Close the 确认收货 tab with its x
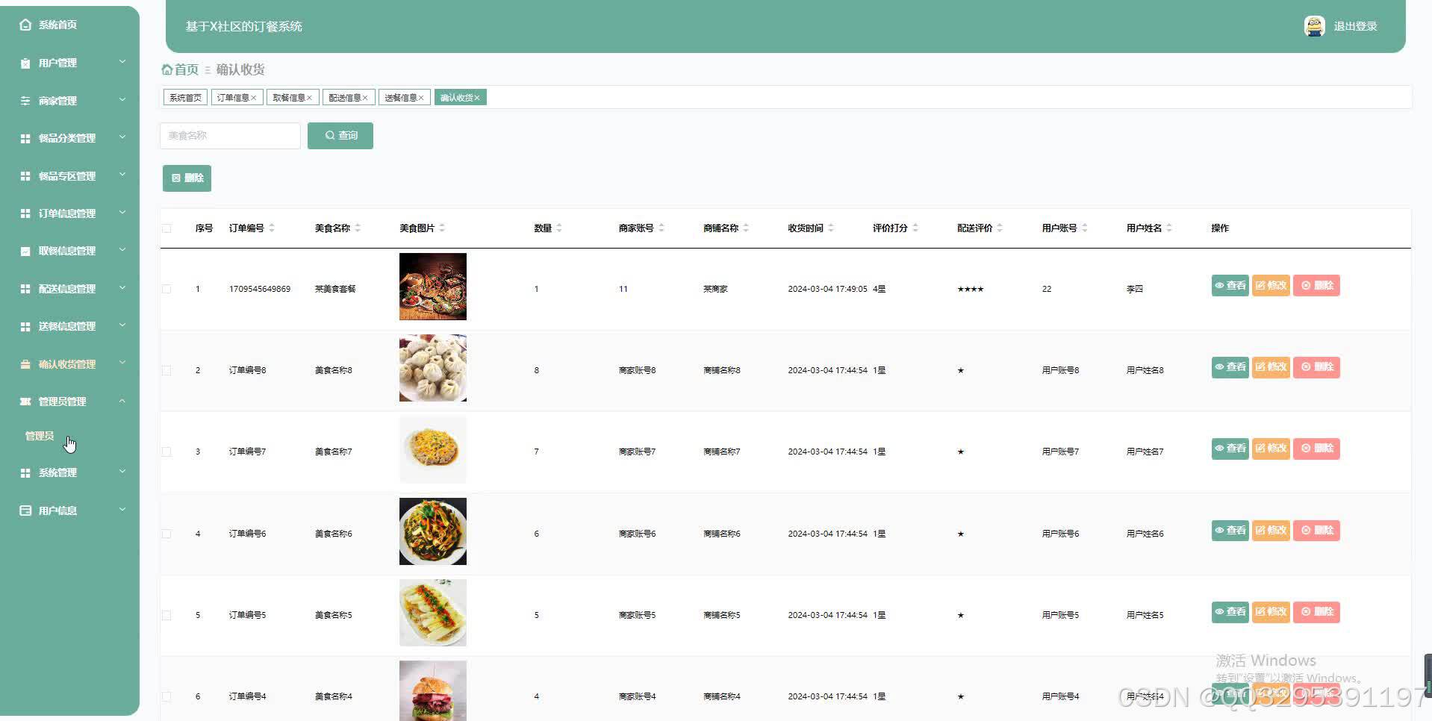Viewport: 1432px width, 721px height. point(477,98)
